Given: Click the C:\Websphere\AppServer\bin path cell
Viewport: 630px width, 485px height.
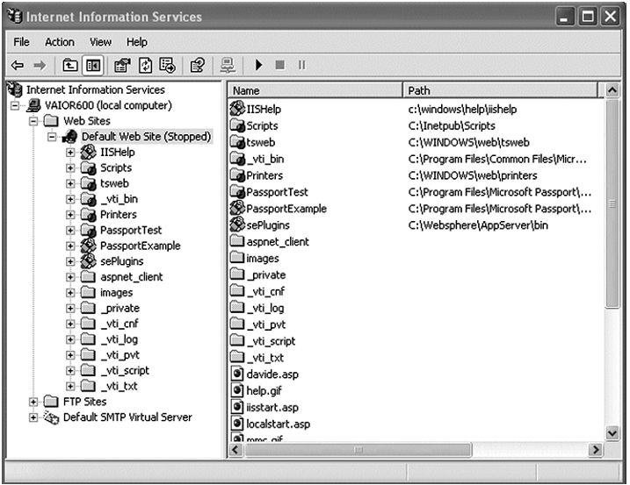Looking at the screenshot, I should [x=478, y=225].
